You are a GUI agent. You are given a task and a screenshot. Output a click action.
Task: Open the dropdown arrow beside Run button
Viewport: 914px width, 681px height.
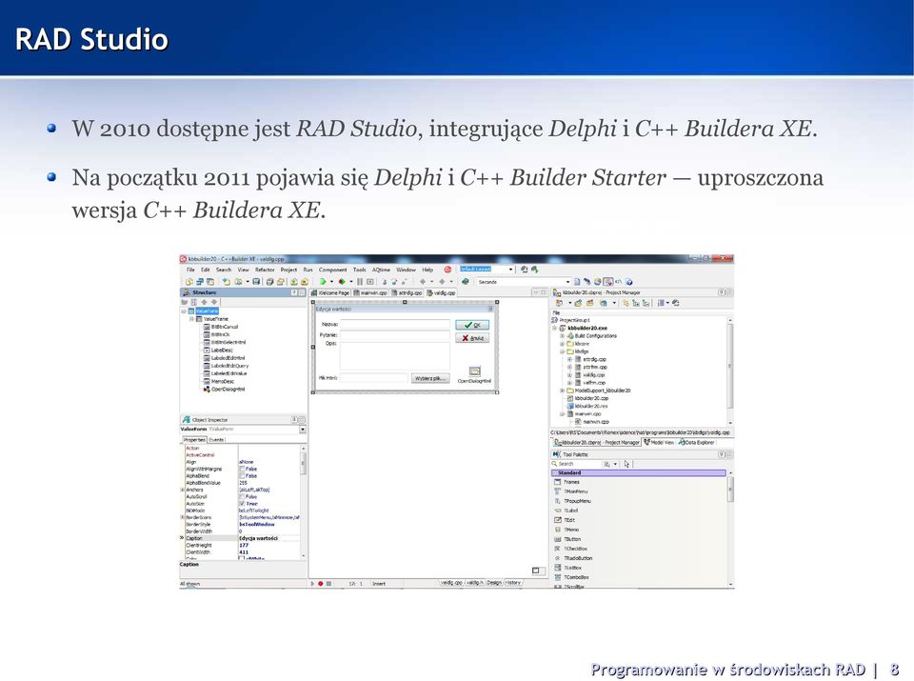pyautogui.click(x=331, y=282)
